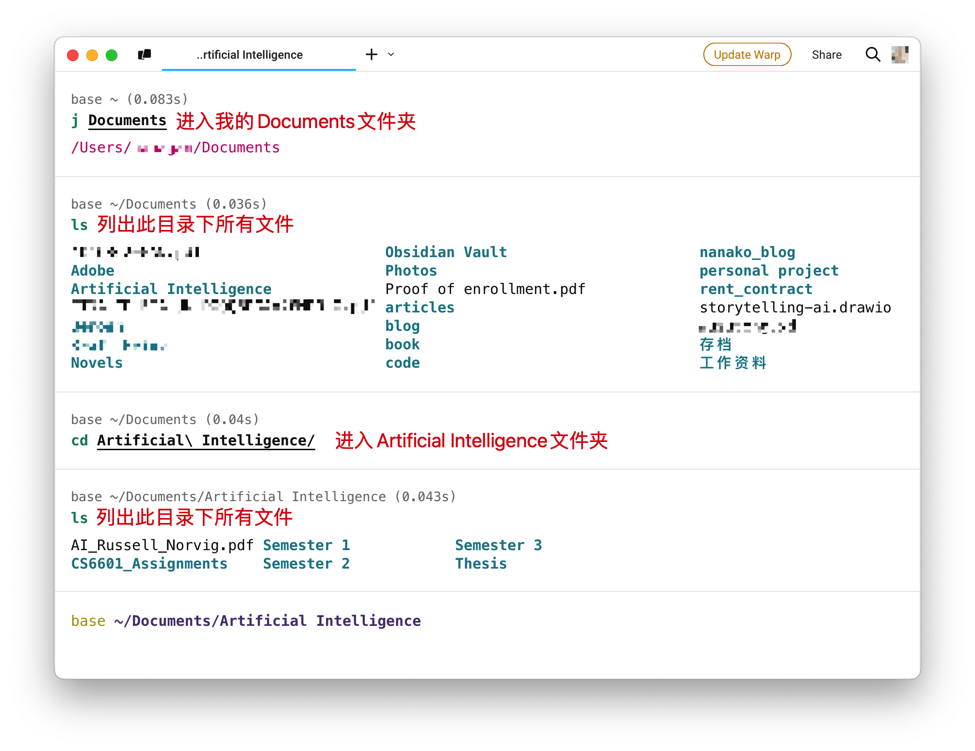Open the user avatar menu
975x751 pixels.
(900, 54)
